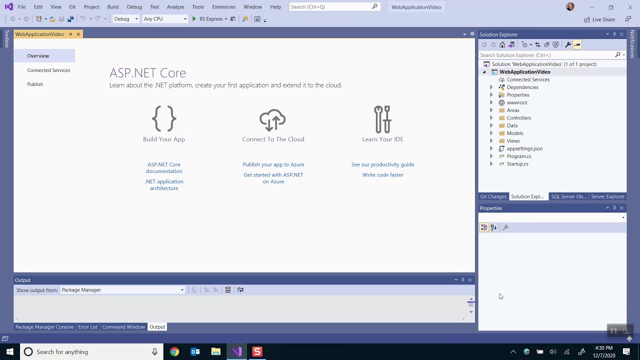The height and width of the screenshot is (360, 640).
Task: Open the See our productivity guide link
Action: coord(382,164)
